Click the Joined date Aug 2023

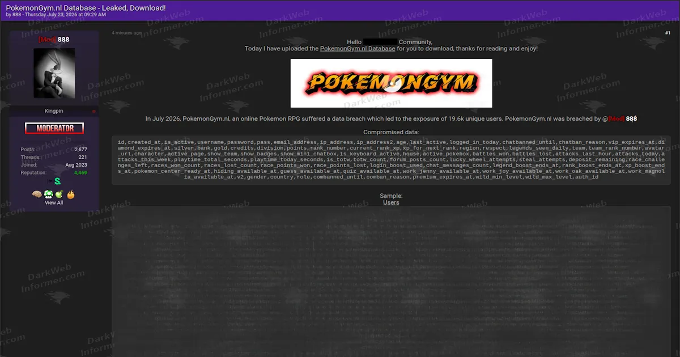tap(76, 165)
